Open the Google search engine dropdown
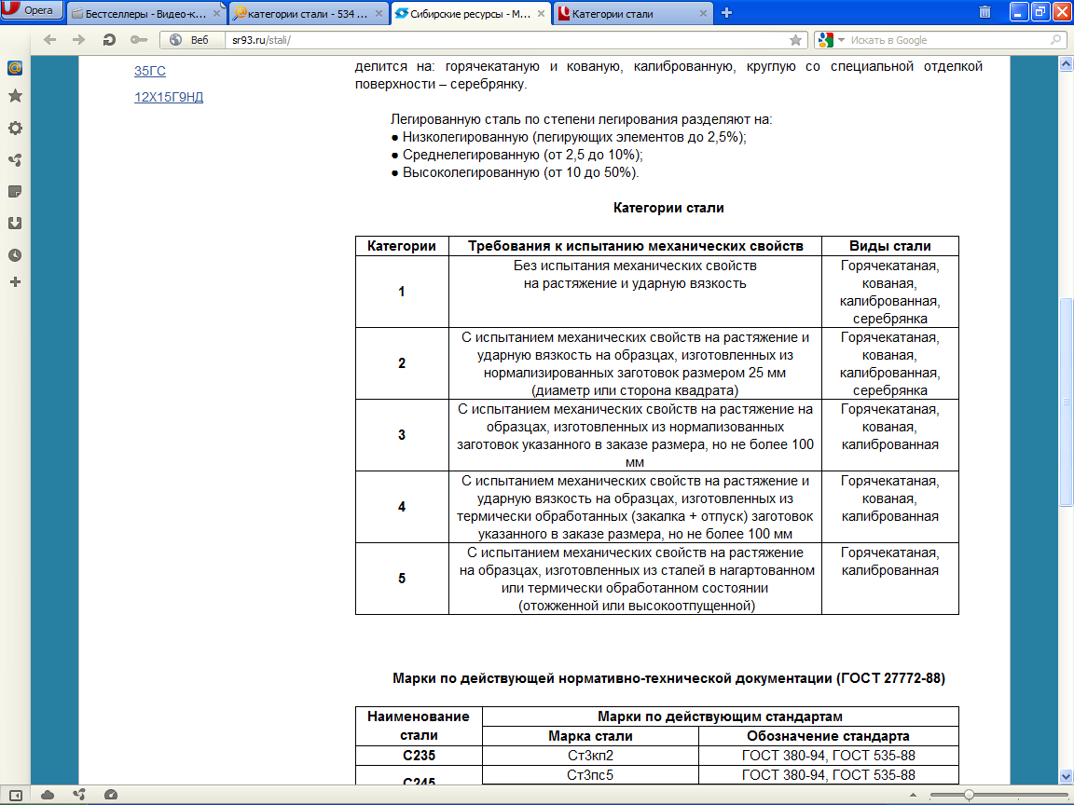Viewport: 1074px width, 805px height. [831, 40]
